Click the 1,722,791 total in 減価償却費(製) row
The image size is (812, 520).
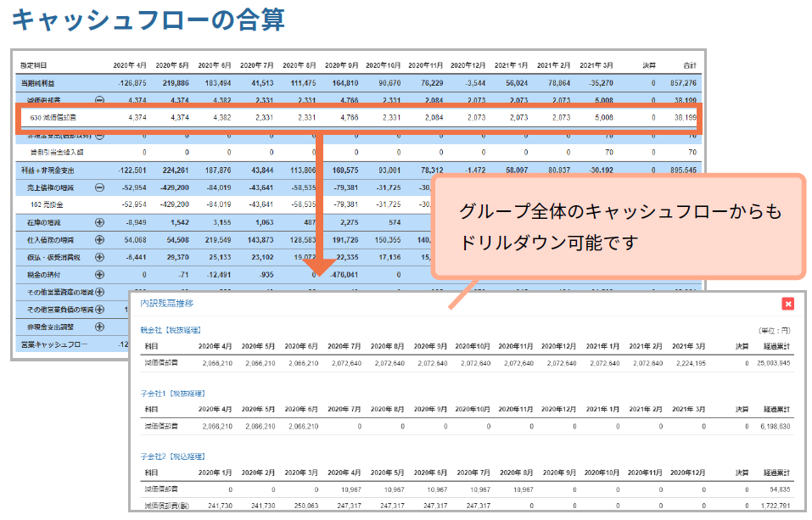776,506
